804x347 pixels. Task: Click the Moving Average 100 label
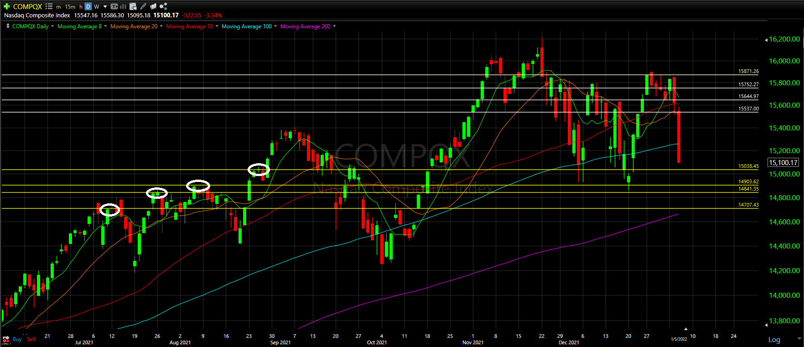click(x=246, y=26)
